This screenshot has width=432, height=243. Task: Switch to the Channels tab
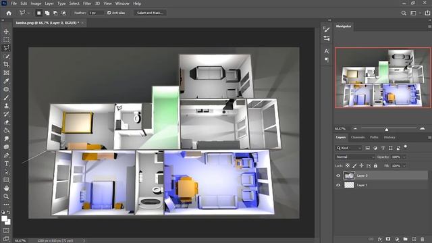(x=358, y=137)
